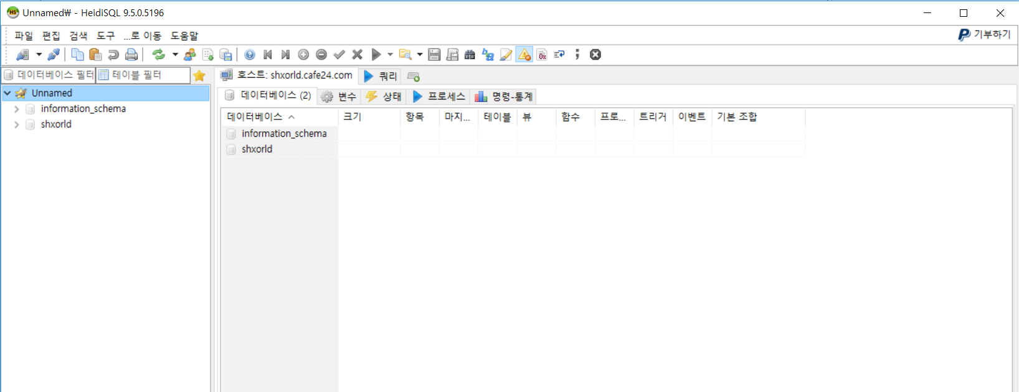The height and width of the screenshot is (392, 1019).
Task: Open the ...로 이동 menu
Action: (x=143, y=36)
